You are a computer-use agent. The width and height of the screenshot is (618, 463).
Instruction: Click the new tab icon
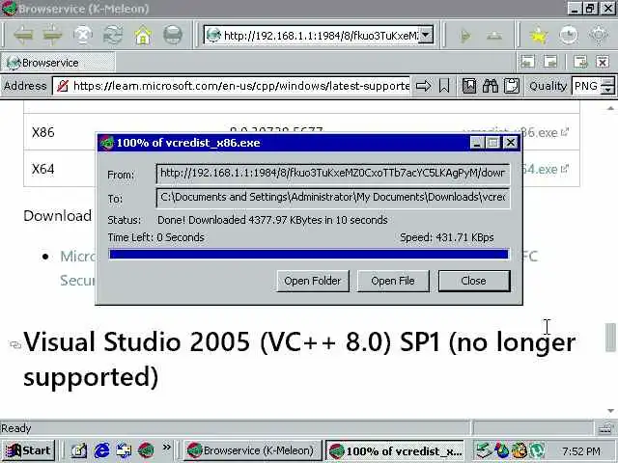tap(580, 62)
